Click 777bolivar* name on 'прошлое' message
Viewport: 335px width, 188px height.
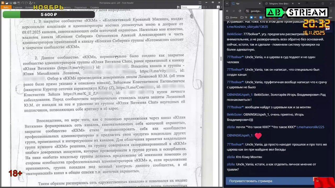(236, 144)
